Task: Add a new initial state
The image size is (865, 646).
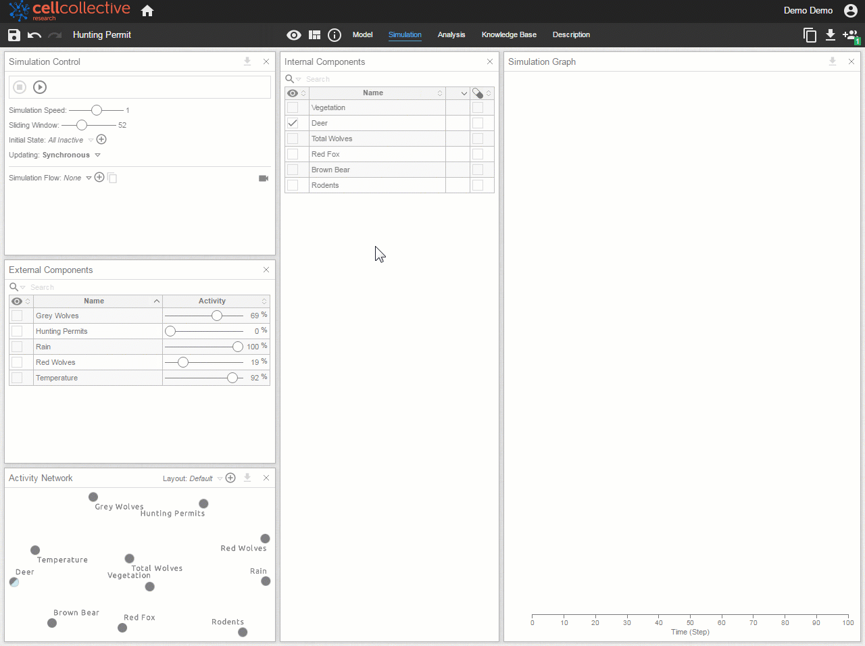Action: (101, 139)
